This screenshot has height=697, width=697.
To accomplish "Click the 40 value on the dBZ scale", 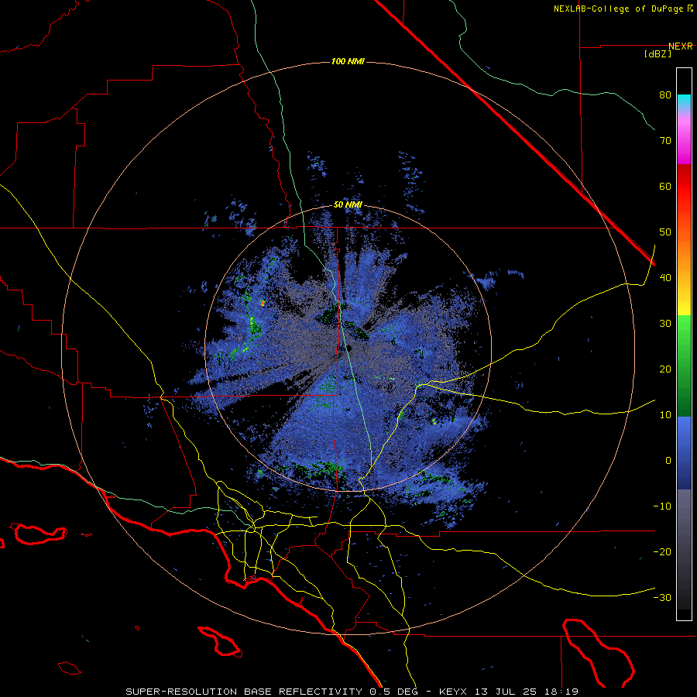I will (665, 278).
